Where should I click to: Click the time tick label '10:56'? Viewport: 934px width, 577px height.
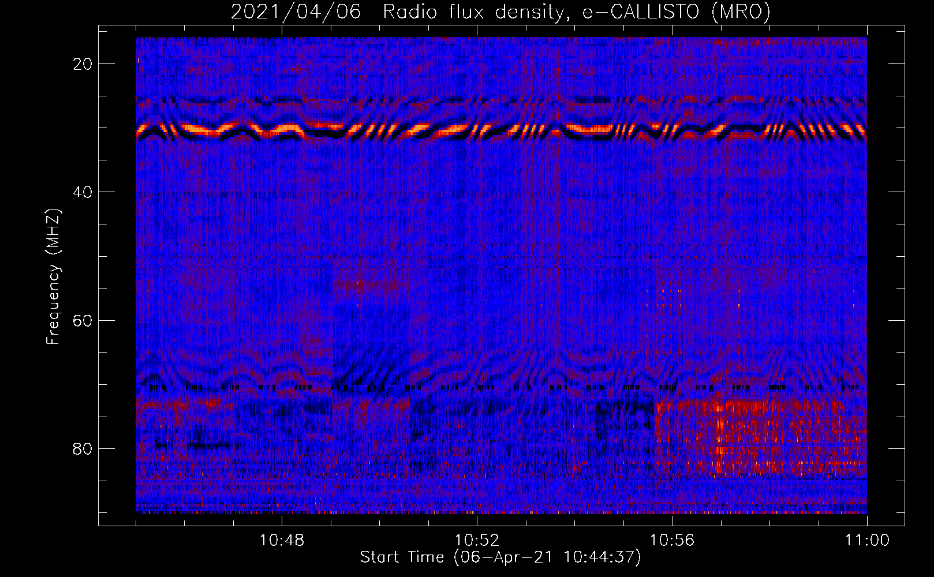pyautogui.click(x=672, y=541)
